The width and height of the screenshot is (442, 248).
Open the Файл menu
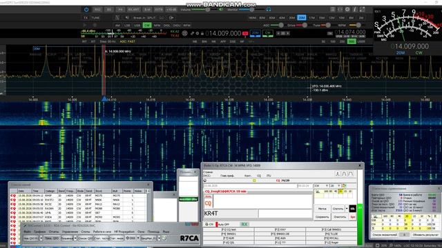click(x=28, y=231)
